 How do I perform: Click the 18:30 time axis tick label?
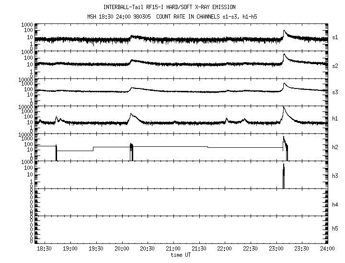[x=44, y=249]
